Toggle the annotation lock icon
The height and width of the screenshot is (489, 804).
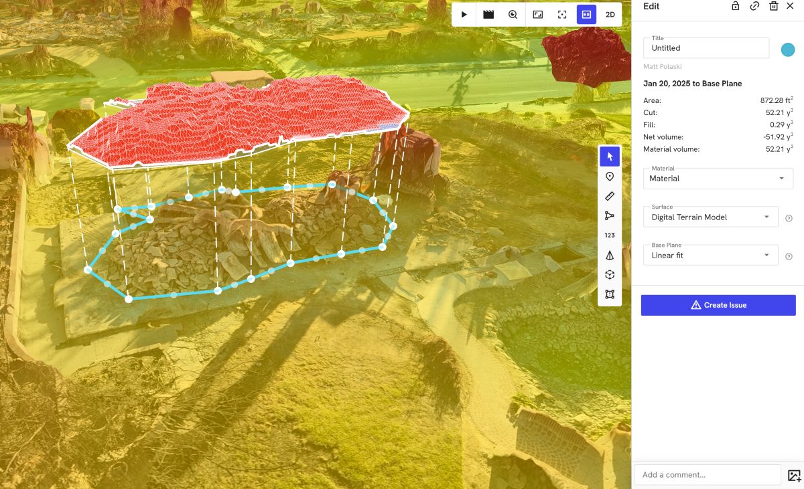pos(736,6)
